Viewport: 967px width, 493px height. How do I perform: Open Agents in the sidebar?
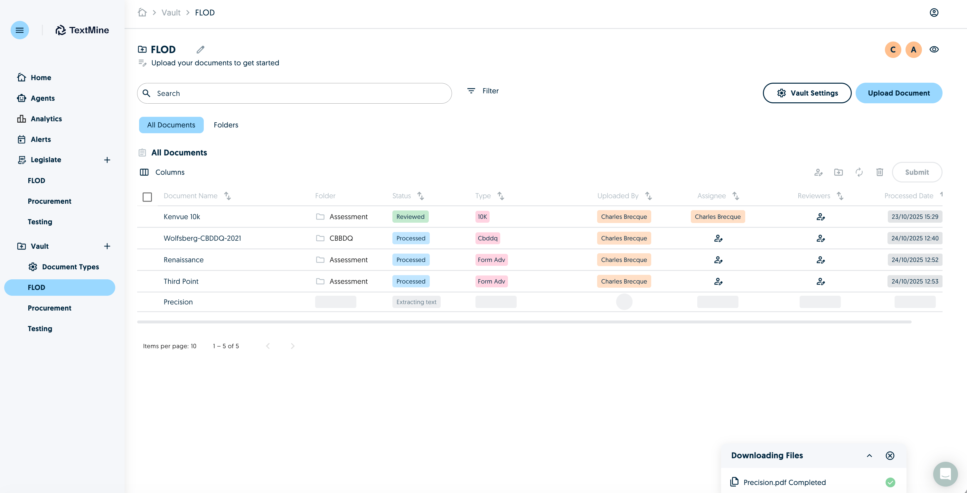coord(36,98)
